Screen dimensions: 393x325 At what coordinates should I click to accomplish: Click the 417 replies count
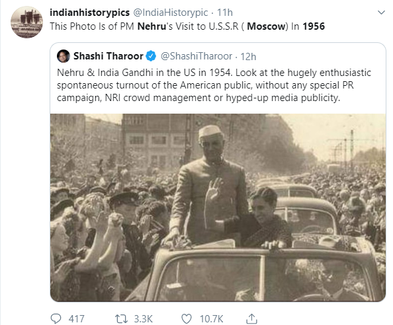click(x=77, y=319)
